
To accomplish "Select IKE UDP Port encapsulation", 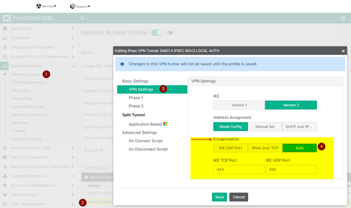I will tap(231, 148).
